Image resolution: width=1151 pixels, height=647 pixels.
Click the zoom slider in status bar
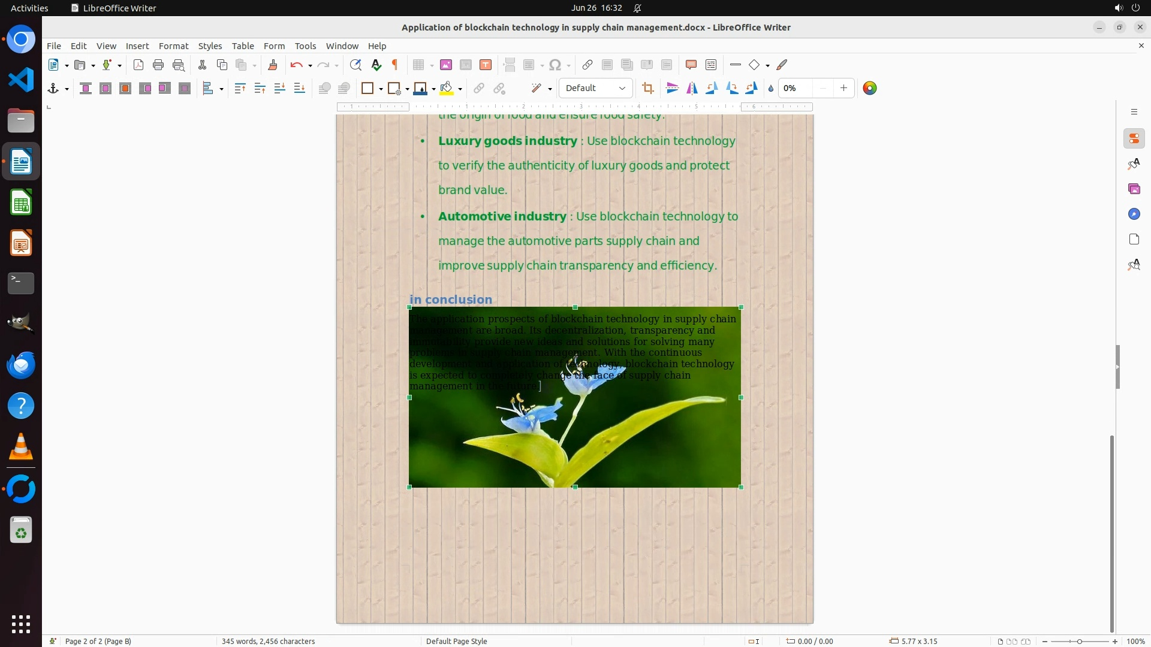[x=1079, y=641]
